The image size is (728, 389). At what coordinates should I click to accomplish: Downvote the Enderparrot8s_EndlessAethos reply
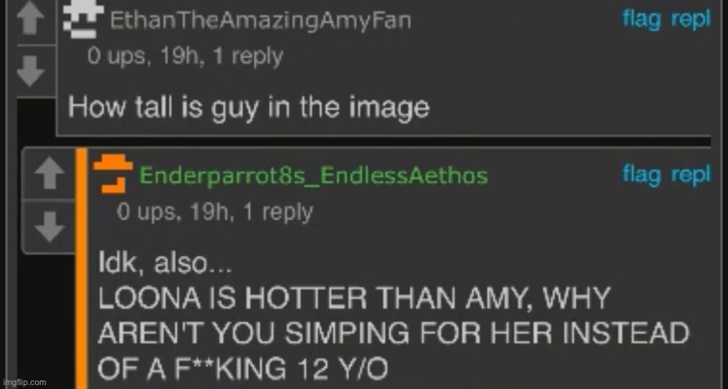[x=50, y=226]
